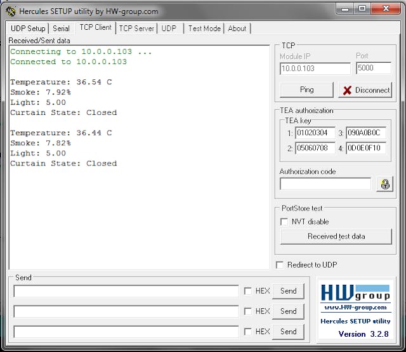Click the 'Smoke: 7.92%' line

click(41, 93)
